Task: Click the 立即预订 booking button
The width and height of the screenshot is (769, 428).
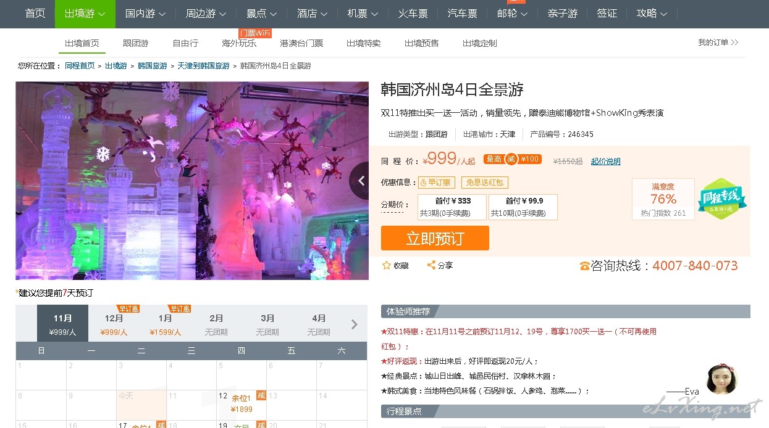Action: pyautogui.click(x=435, y=238)
